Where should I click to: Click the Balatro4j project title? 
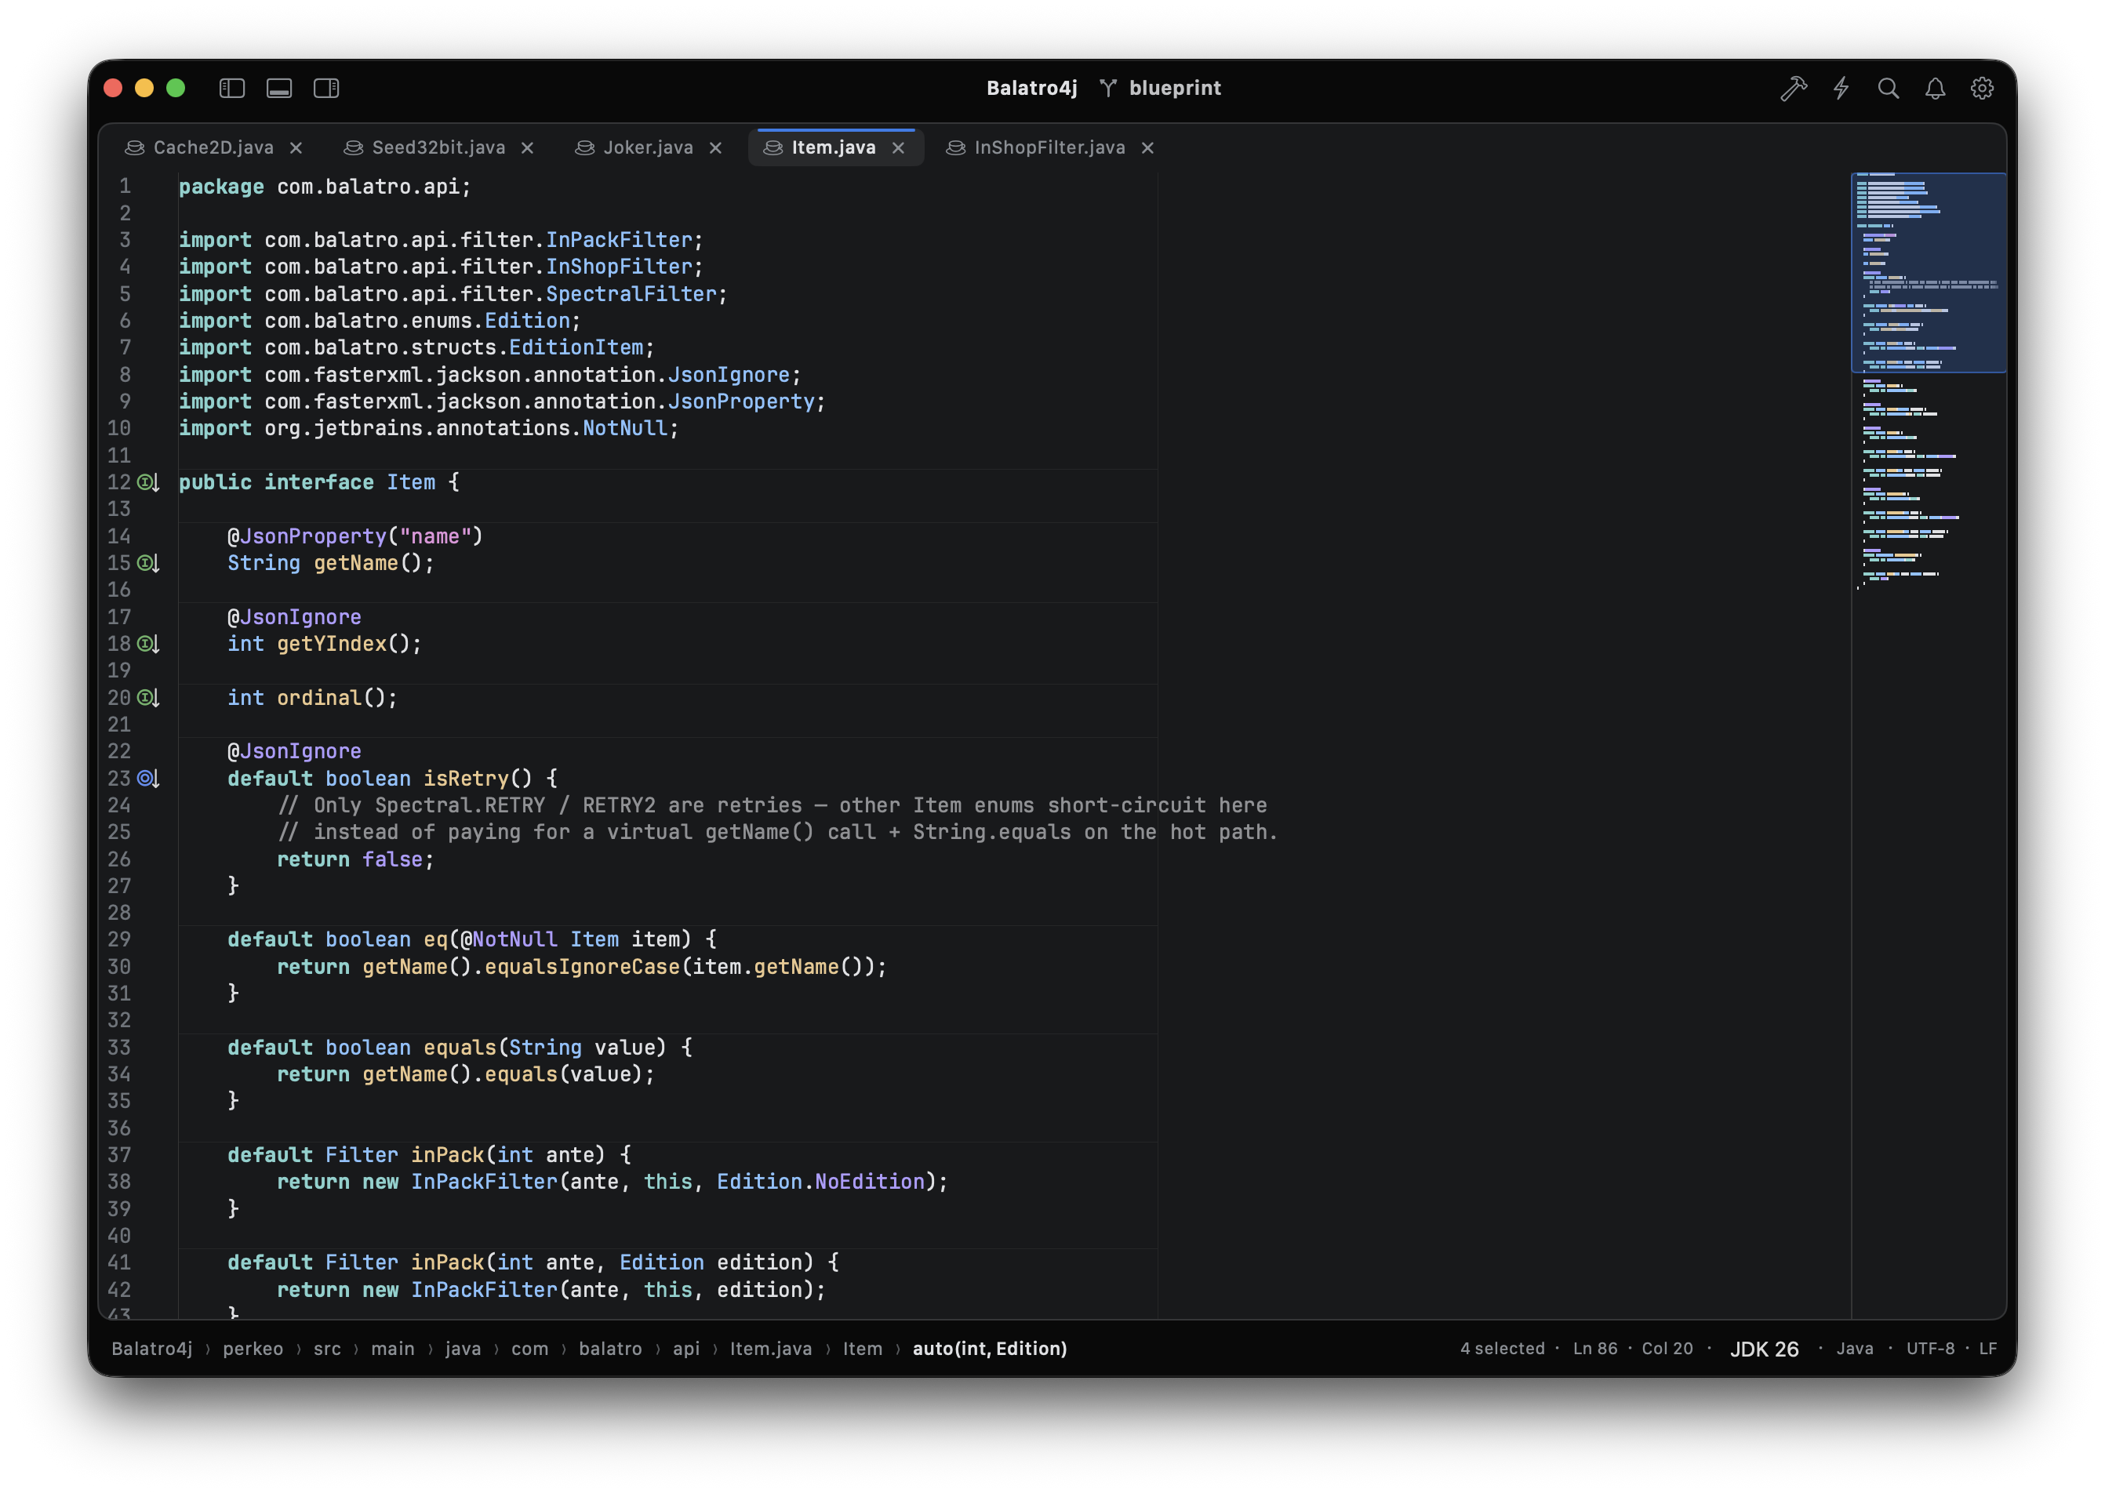coord(1032,89)
